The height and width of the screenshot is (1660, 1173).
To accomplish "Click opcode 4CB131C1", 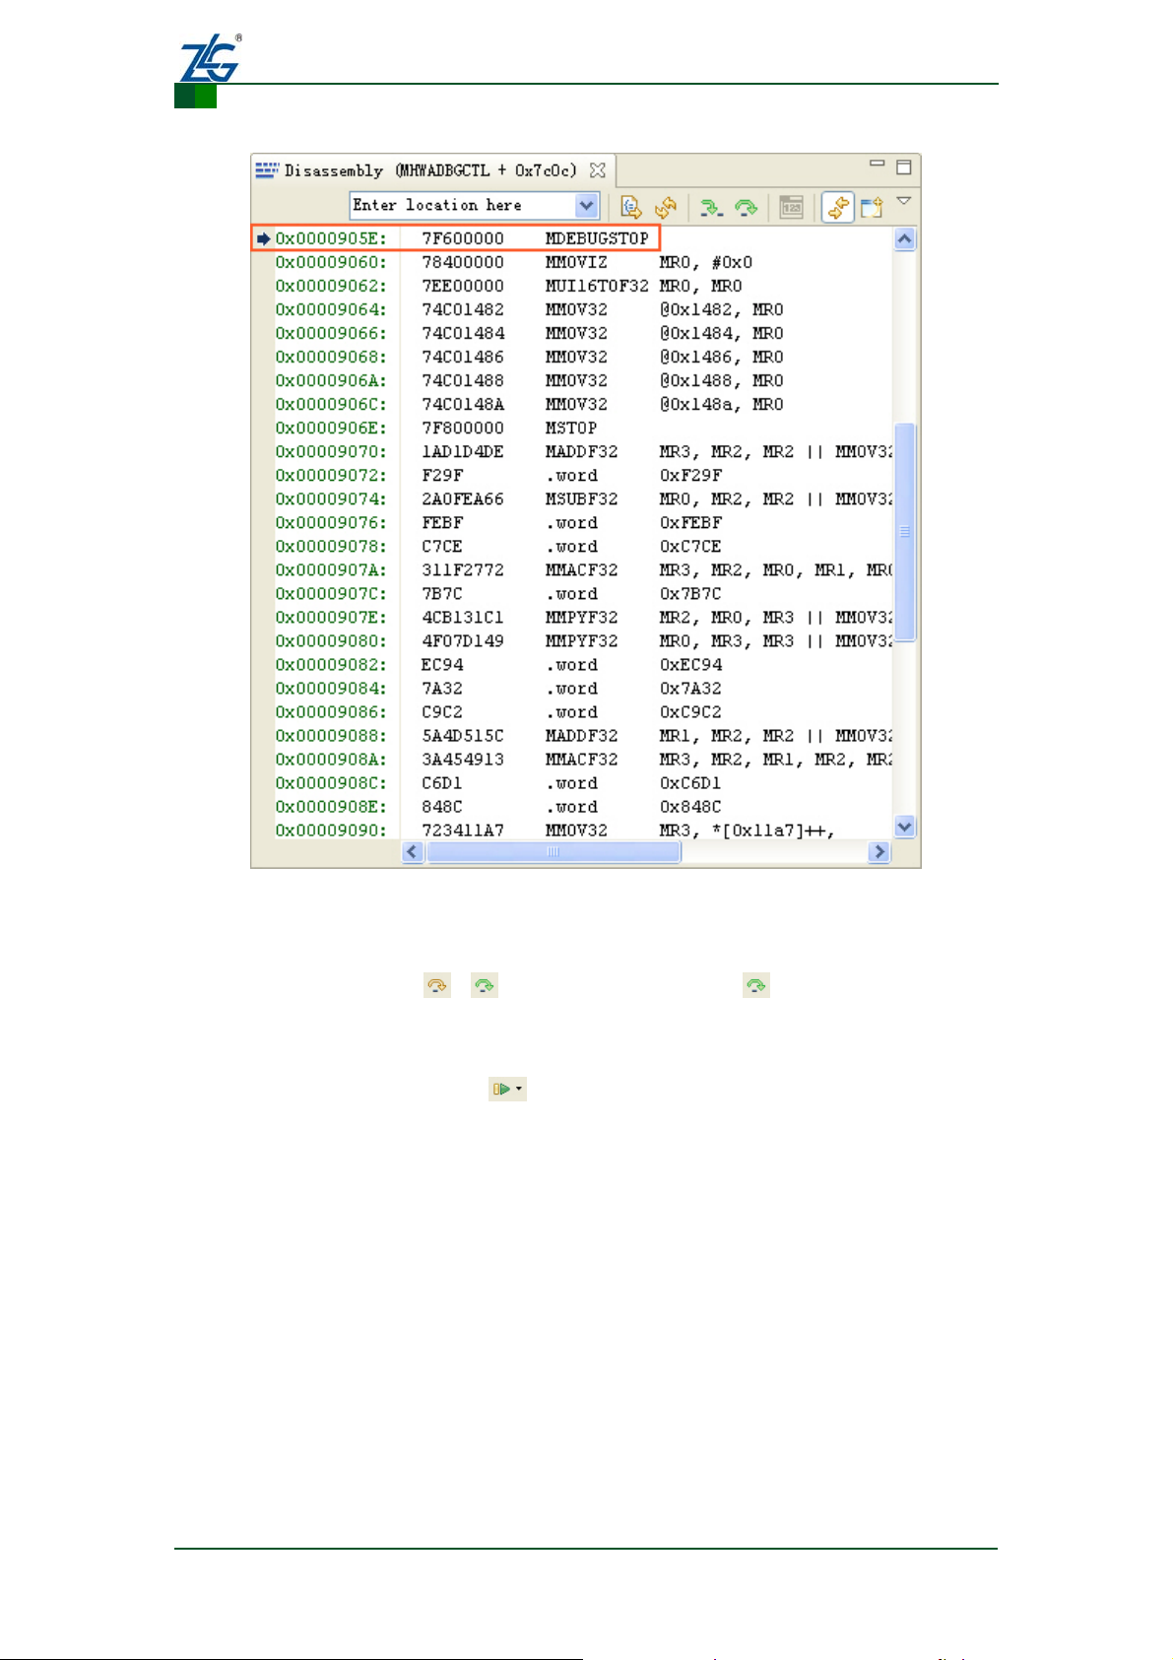I will tap(463, 617).
